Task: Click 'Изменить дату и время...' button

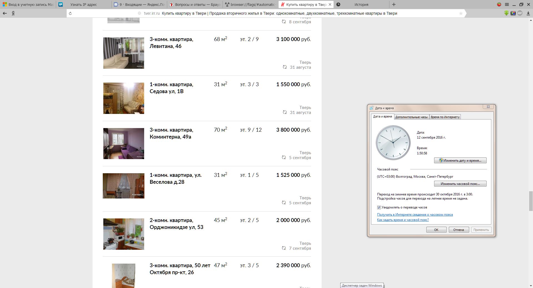Action: click(460, 160)
